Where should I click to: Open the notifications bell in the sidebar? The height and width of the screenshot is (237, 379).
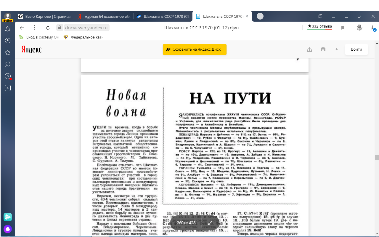[8, 29]
